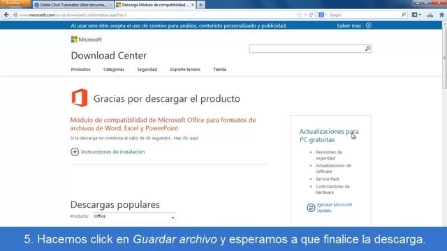The width and height of the screenshot is (447, 251).
Task: Open a new tab with the plus button
Action: 200,5
